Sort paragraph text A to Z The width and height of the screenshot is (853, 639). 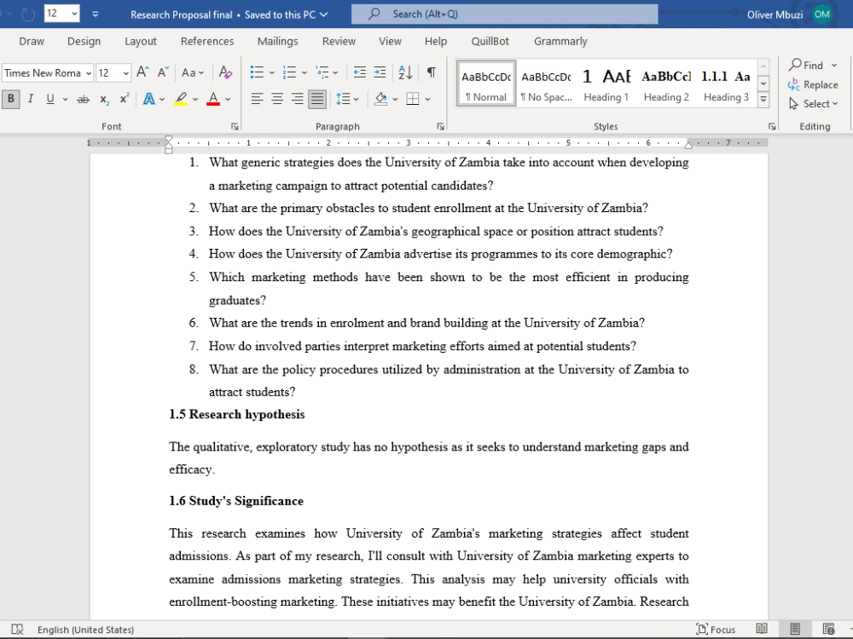click(405, 72)
